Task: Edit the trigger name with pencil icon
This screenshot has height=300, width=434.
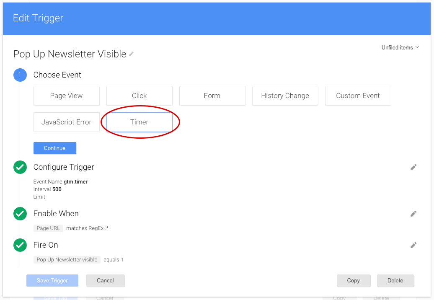Action: click(132, 54)
